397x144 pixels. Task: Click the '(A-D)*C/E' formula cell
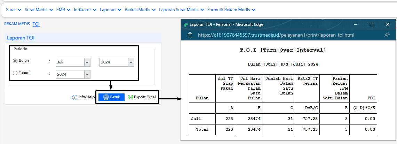pos(364,108)
